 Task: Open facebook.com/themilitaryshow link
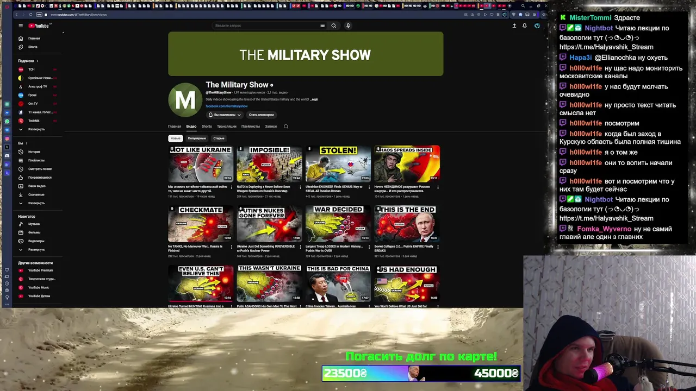pyautogui.click(x=227, y=106)
